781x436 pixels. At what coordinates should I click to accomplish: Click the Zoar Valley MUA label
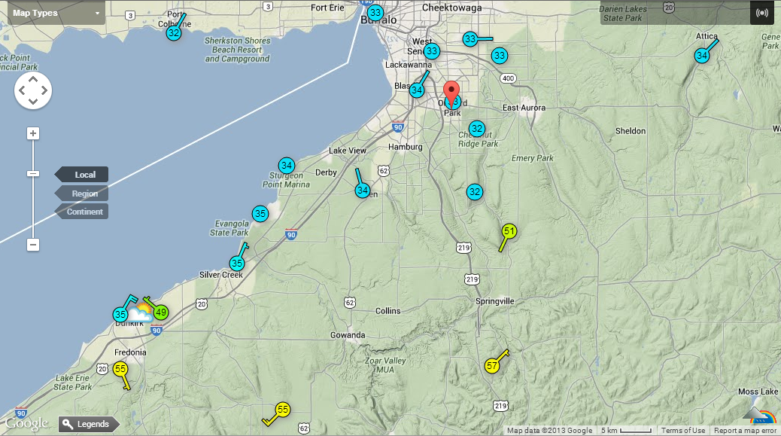[385, 365]
